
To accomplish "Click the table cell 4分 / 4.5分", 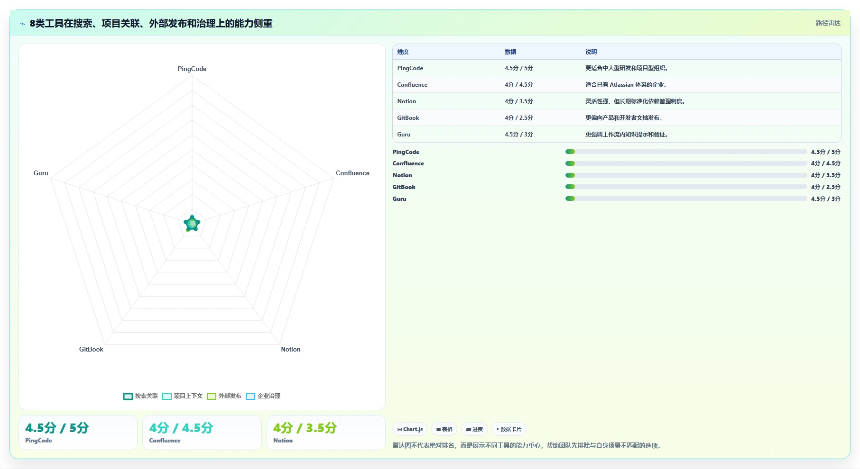I will 519,85.
